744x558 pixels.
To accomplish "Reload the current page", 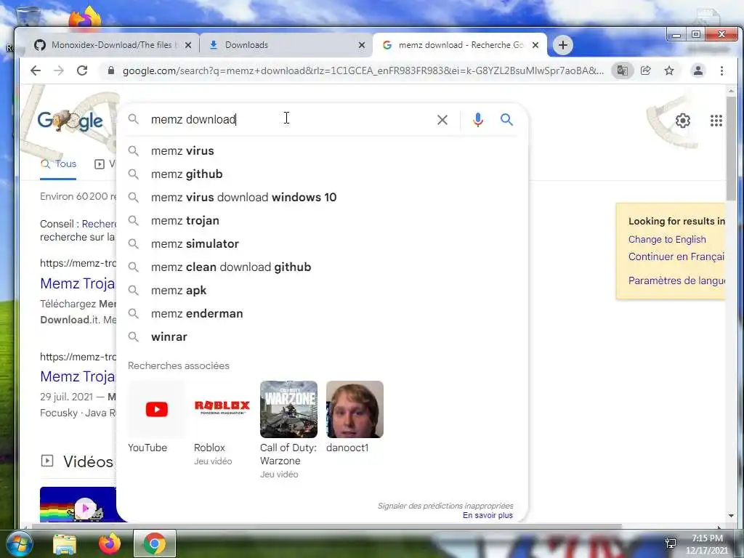I will pos(82,70).
